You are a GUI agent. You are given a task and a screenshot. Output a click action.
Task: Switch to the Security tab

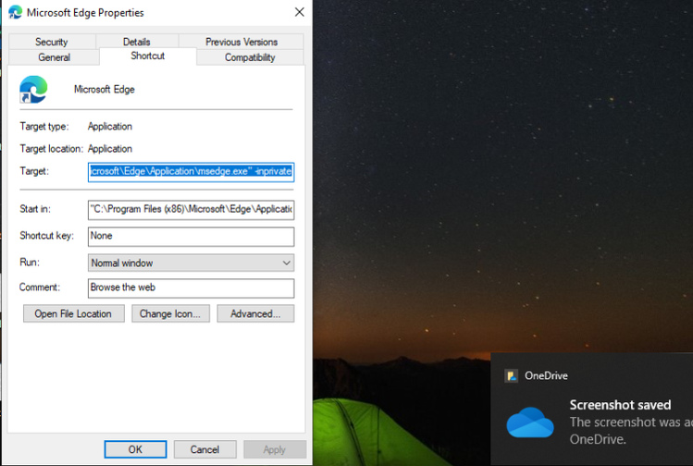[x=52, y=42]
